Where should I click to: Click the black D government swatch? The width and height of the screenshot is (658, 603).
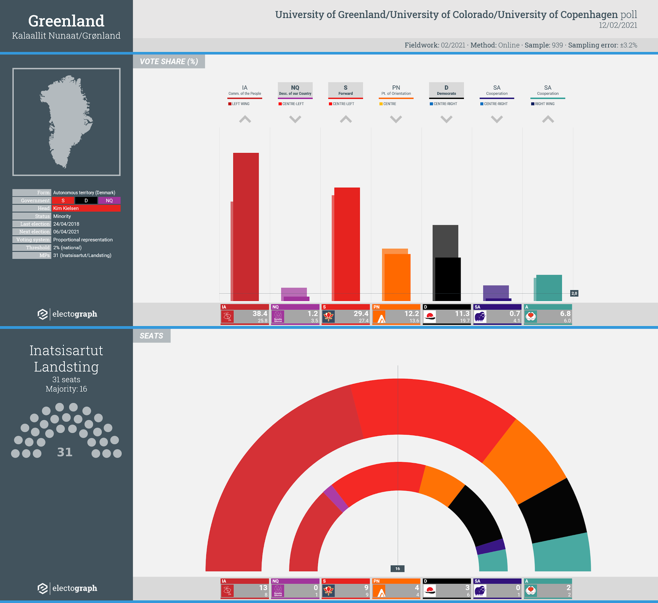[86, 200]
